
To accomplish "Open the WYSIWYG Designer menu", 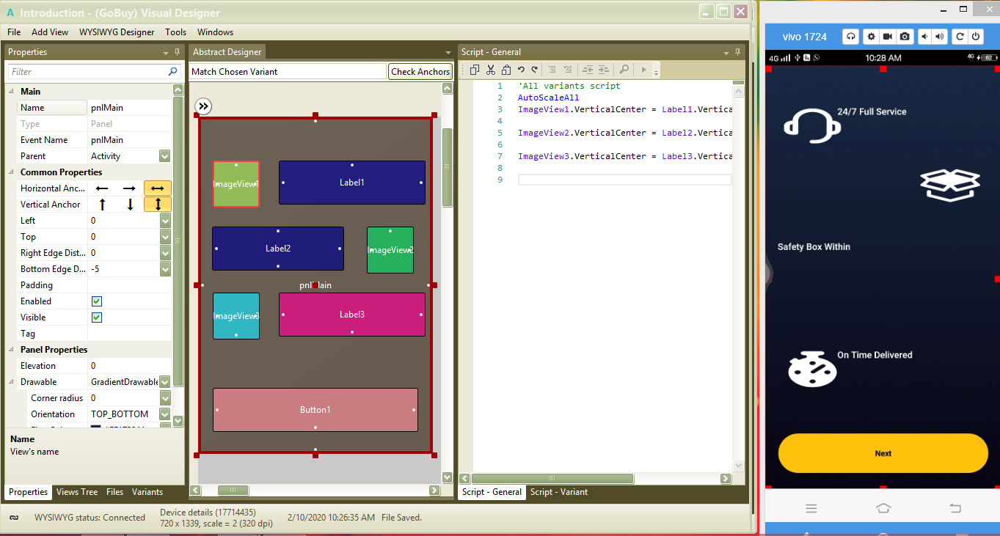I will tap(117, 32).
